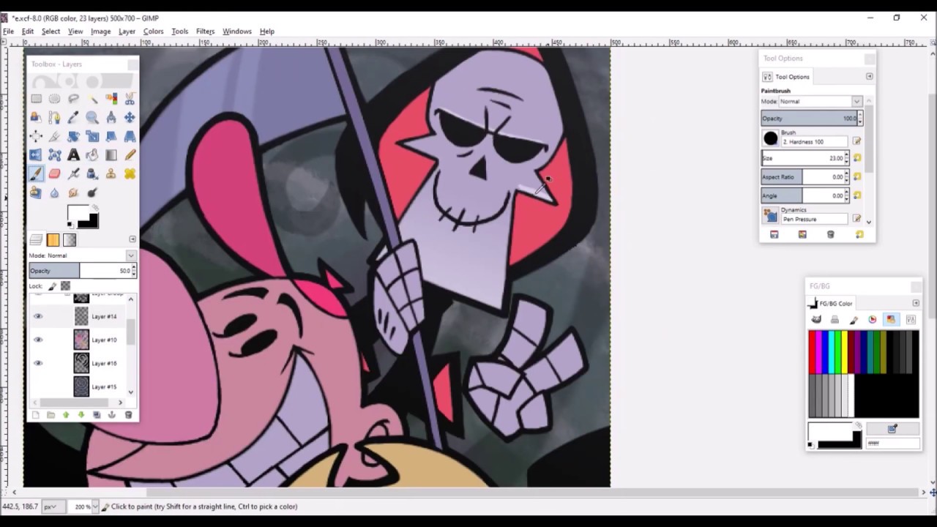937x527 pixels.
Task: Select the Measure tool
Action: pos(111,117)
